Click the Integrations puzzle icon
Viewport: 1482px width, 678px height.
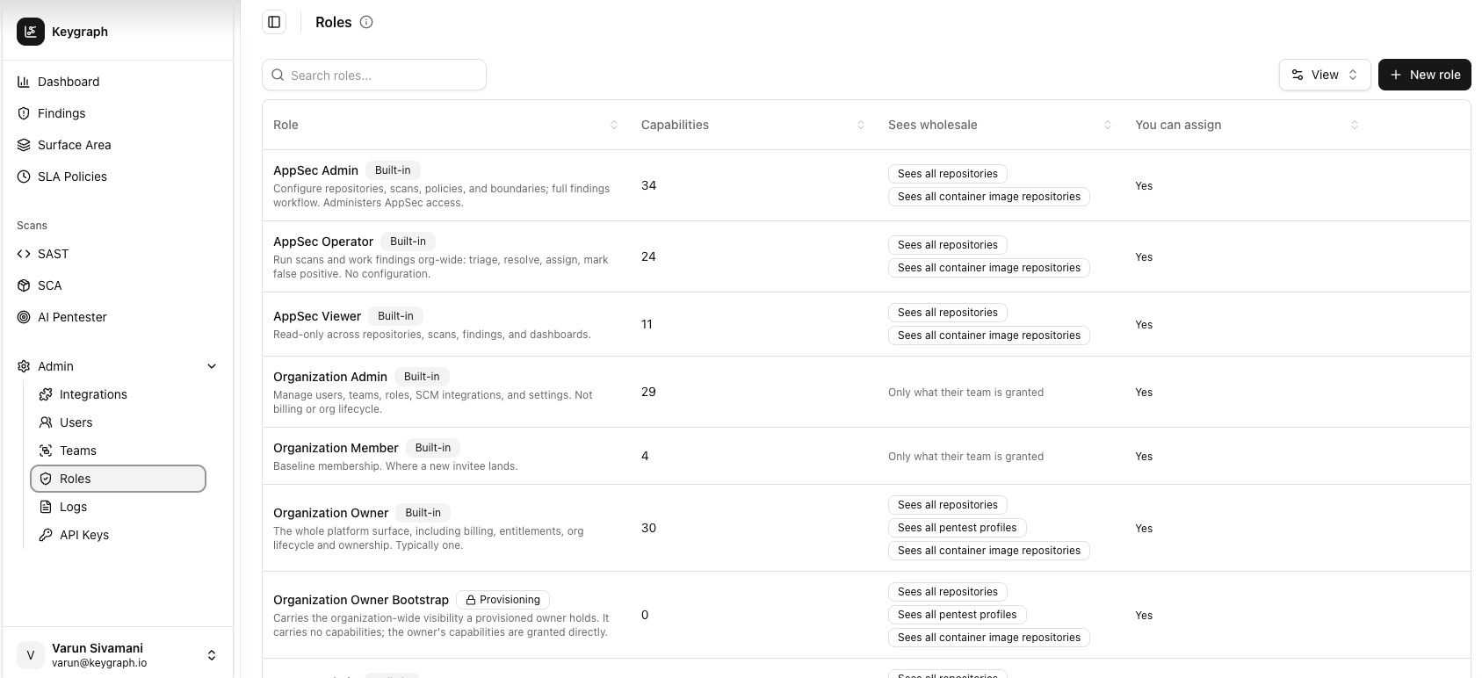tap(46, 394)
